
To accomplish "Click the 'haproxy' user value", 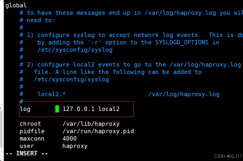I will click(75, 146).
